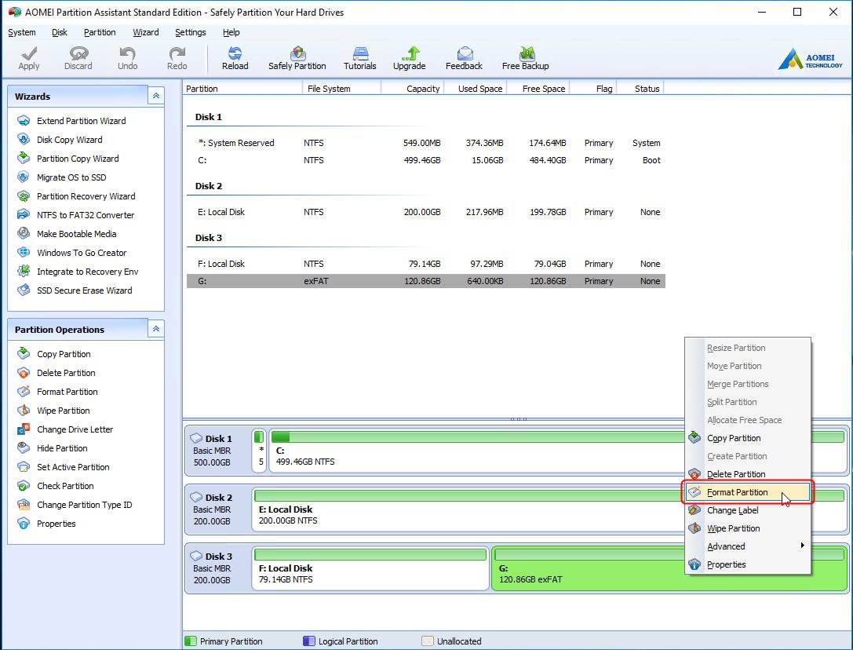Select Change Label in context menu
853x650 pixels.
pos(748,510)
